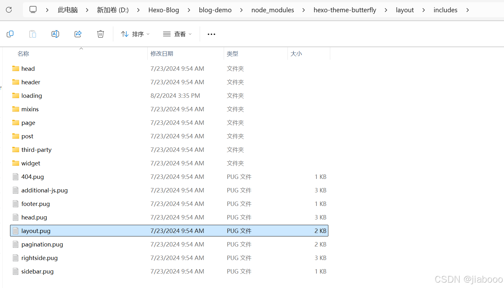The image size is (504, 288).
Task: Select the head.pug file icon
Action: (x=16, y=217)
